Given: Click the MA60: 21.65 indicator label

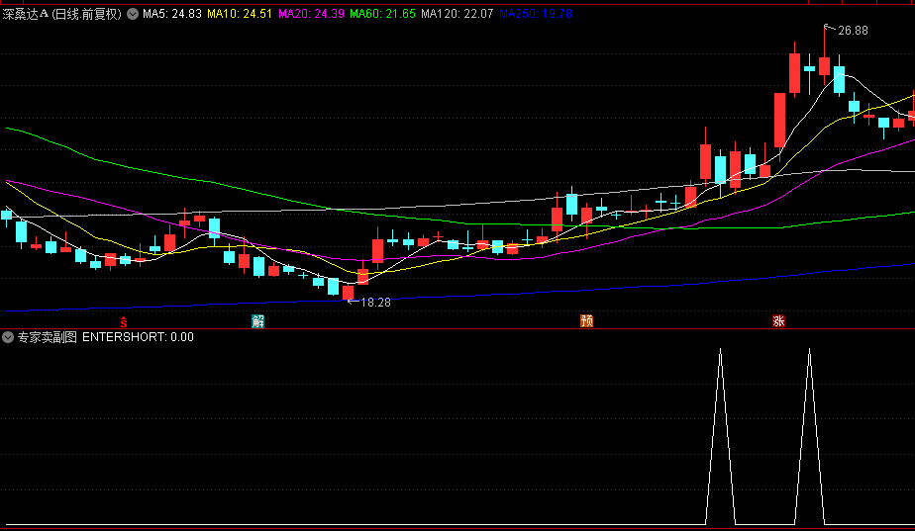Looking at the screenshot, I should 382,14.
